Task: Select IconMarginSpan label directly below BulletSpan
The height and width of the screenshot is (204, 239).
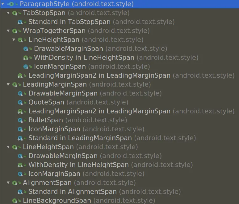Action: [54, 129]
